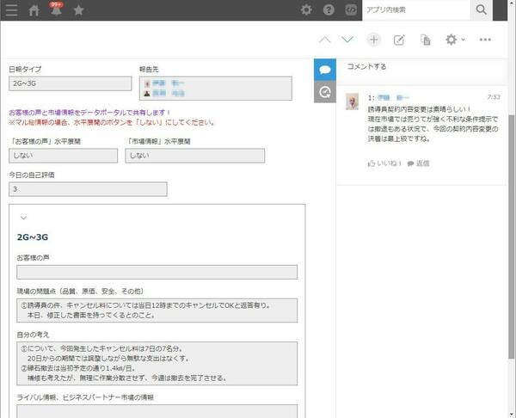Image resolution: width=516 pixels, height=418 pixels.
Task: Edit this record with pencil icon
Action: [x=399, y=40]
